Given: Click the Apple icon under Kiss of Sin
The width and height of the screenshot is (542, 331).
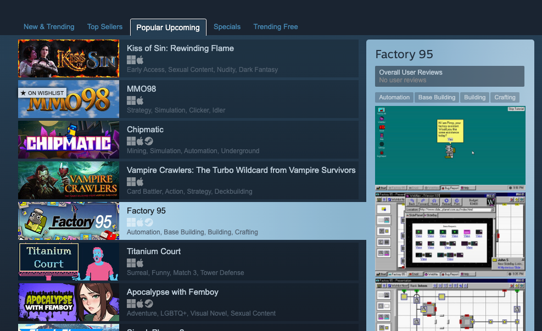Looking at the screenshot, I should click(140, 60).
